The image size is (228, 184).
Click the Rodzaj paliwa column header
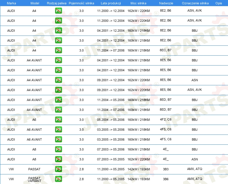tap(57, 3)
